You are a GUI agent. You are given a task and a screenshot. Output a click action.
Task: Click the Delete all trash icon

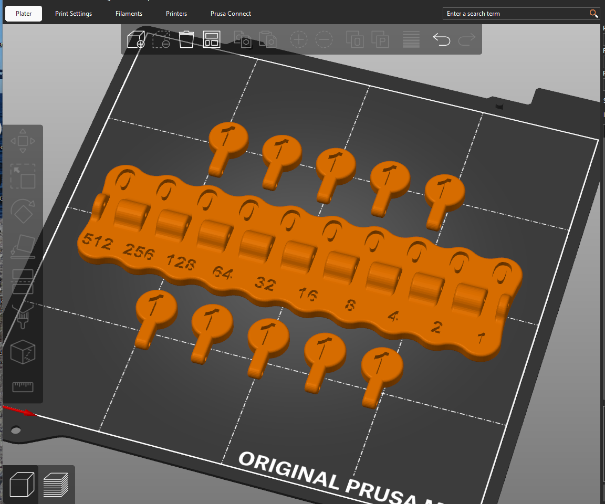point(186,39)
